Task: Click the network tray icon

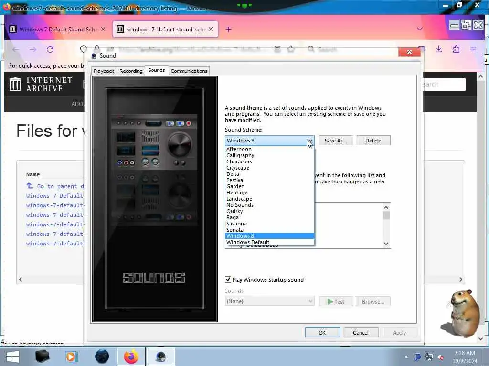Action: [429, 357]
